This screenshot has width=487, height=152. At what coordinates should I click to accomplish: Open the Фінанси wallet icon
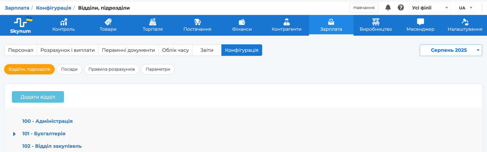[242, 22]
